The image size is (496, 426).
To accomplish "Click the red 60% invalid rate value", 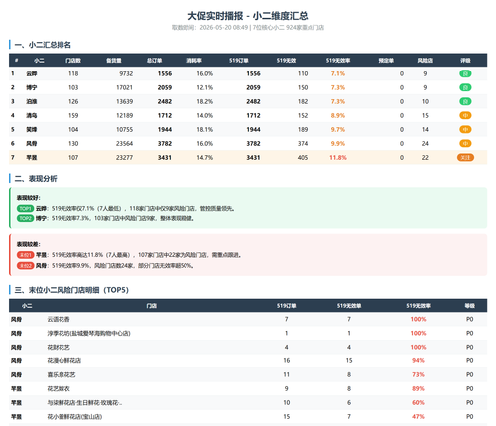I will (418, 402).
